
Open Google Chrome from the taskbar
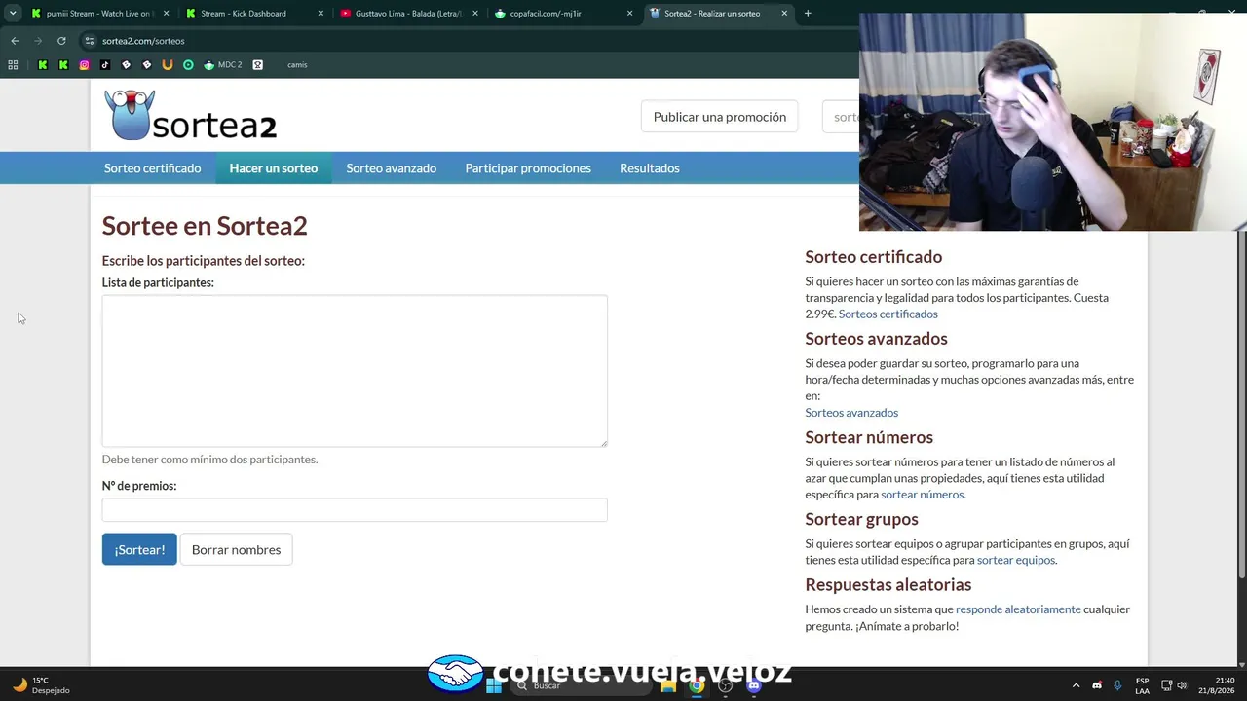pyautogui.click(x=697, y=685)
